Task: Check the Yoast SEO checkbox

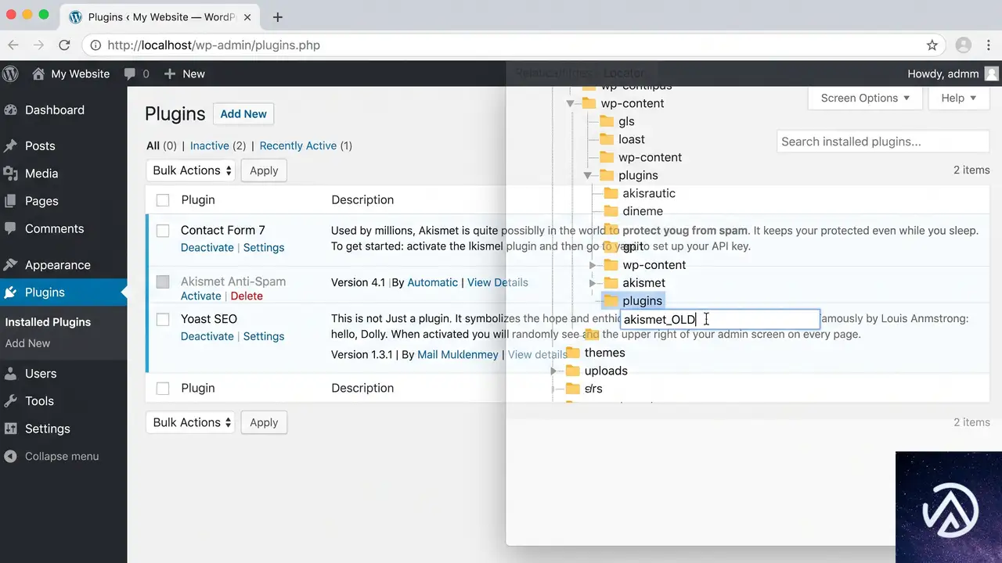Action: coord(163,319)
